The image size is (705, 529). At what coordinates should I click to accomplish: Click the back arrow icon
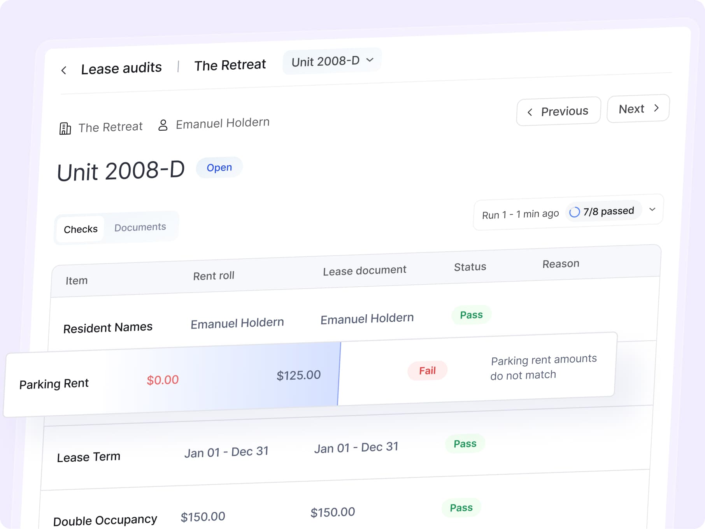(x=64, y=70)
